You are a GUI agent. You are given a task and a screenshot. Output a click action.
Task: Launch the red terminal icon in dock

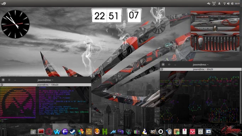click(41, 131)
